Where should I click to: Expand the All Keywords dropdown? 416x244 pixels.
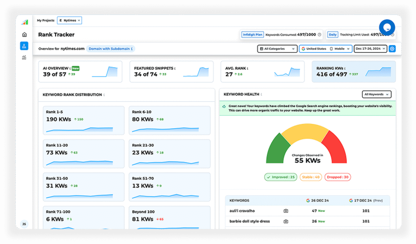tap(377, 94)
